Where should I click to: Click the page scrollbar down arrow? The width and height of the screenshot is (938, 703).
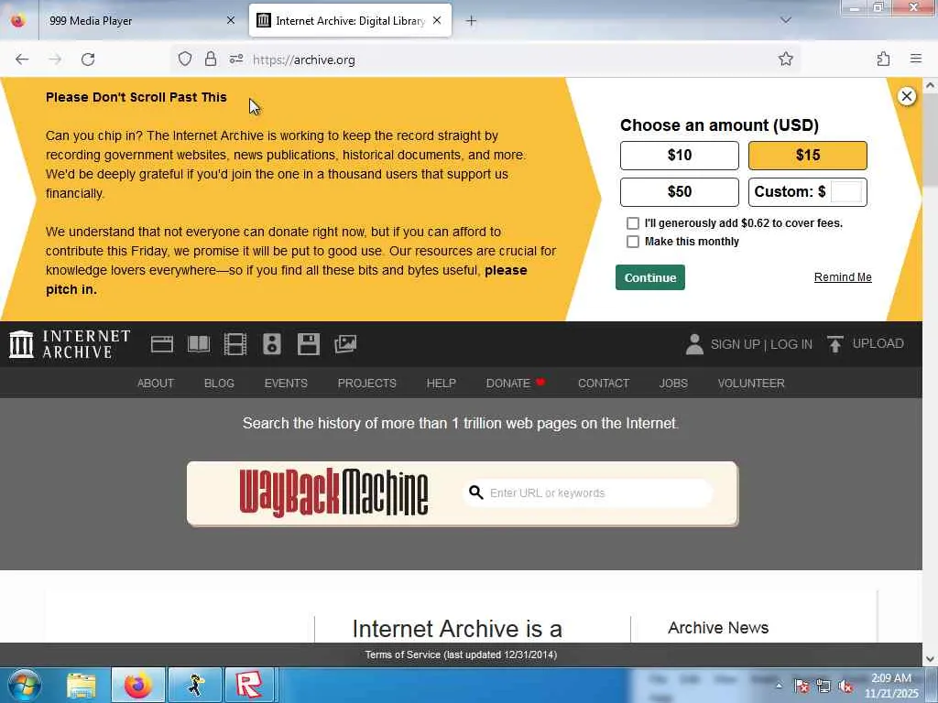pos(931,659)
